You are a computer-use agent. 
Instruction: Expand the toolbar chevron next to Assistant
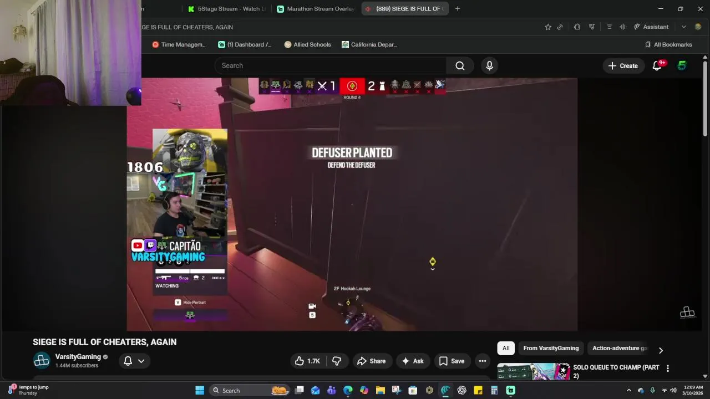[x=683, y=27]
